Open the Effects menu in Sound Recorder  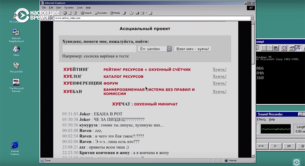pos(261,120)
